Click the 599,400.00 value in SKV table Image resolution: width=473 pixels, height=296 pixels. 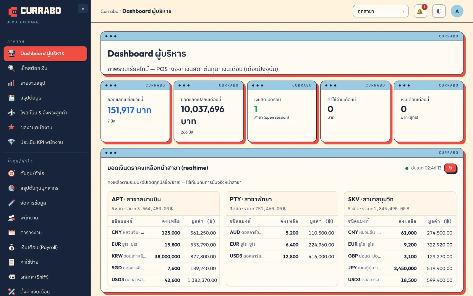pos(440,280)
